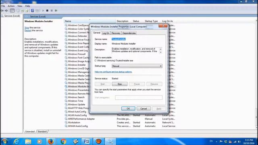Open the View menu

20,6
